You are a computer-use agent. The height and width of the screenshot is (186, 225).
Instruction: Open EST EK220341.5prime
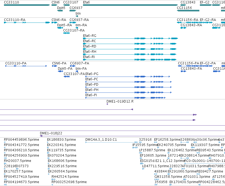click(x=61, y=145)
